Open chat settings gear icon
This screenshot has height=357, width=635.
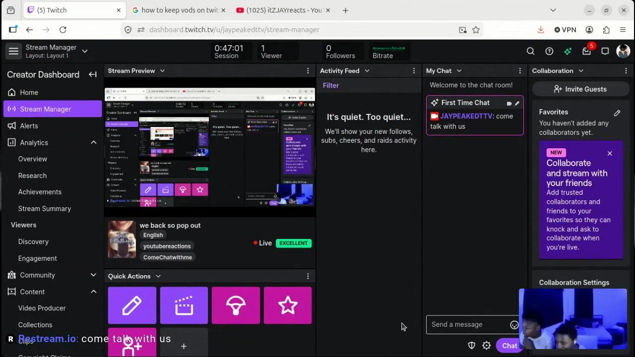487,346
